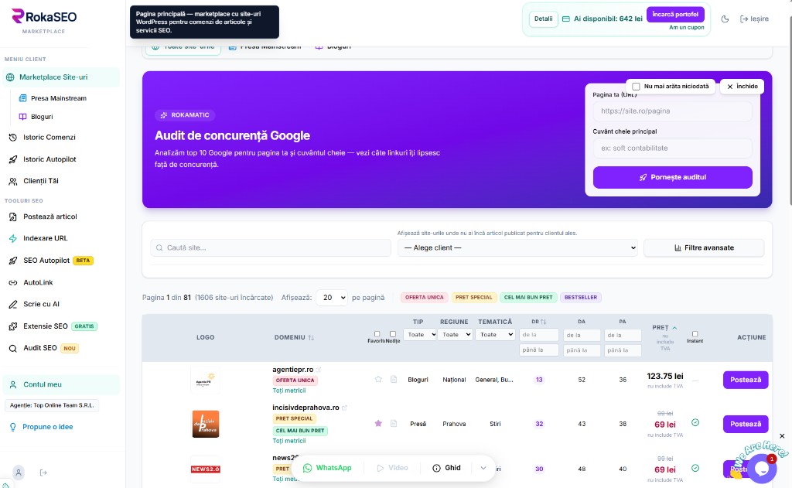792x488 pixels.
Task: Click the Cuvânt cheie principal input field
Action: click(672, 148)
